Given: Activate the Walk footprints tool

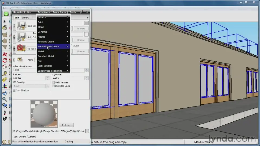Looking at the screenshot, I should (x=5, y=119).
